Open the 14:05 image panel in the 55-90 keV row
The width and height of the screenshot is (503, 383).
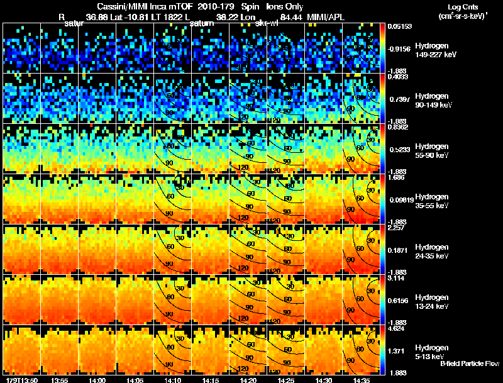(x=135, y=149)
